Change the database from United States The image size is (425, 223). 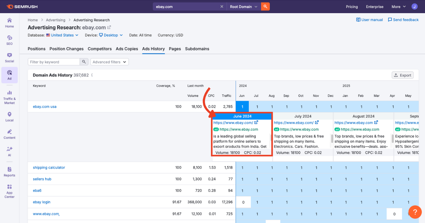(62, 35)
